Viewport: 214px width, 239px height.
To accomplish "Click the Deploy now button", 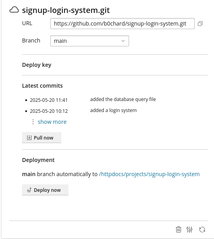I will pos(45,190).
